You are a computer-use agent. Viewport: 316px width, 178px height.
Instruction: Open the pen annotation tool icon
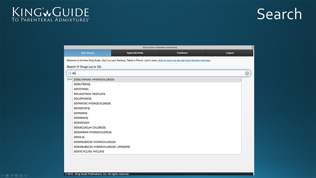point(12,175)
